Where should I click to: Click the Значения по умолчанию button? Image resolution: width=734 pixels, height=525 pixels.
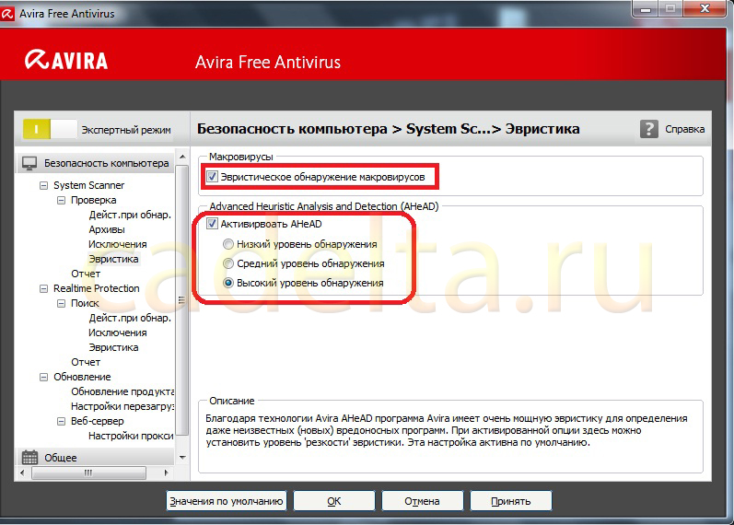pos(227,501)
